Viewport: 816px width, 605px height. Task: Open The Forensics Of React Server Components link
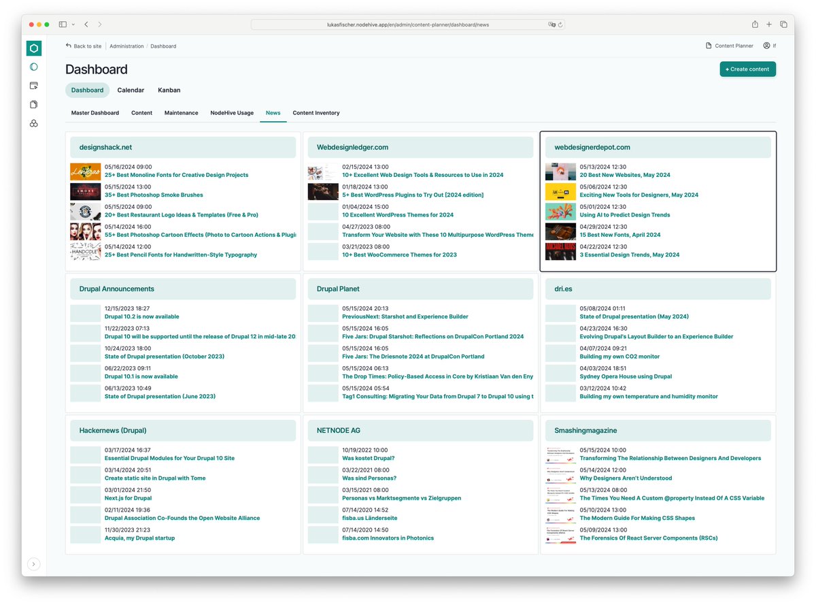[x=649, y=538]
